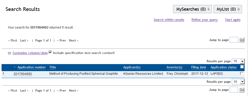Tick the select-all checkbox in table header

click(242, 67)
